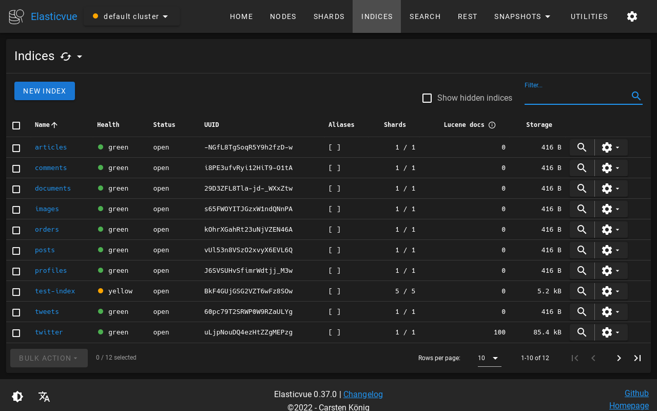
Task: Open the default cluster dropdown
Action: [x=131, y=16]
